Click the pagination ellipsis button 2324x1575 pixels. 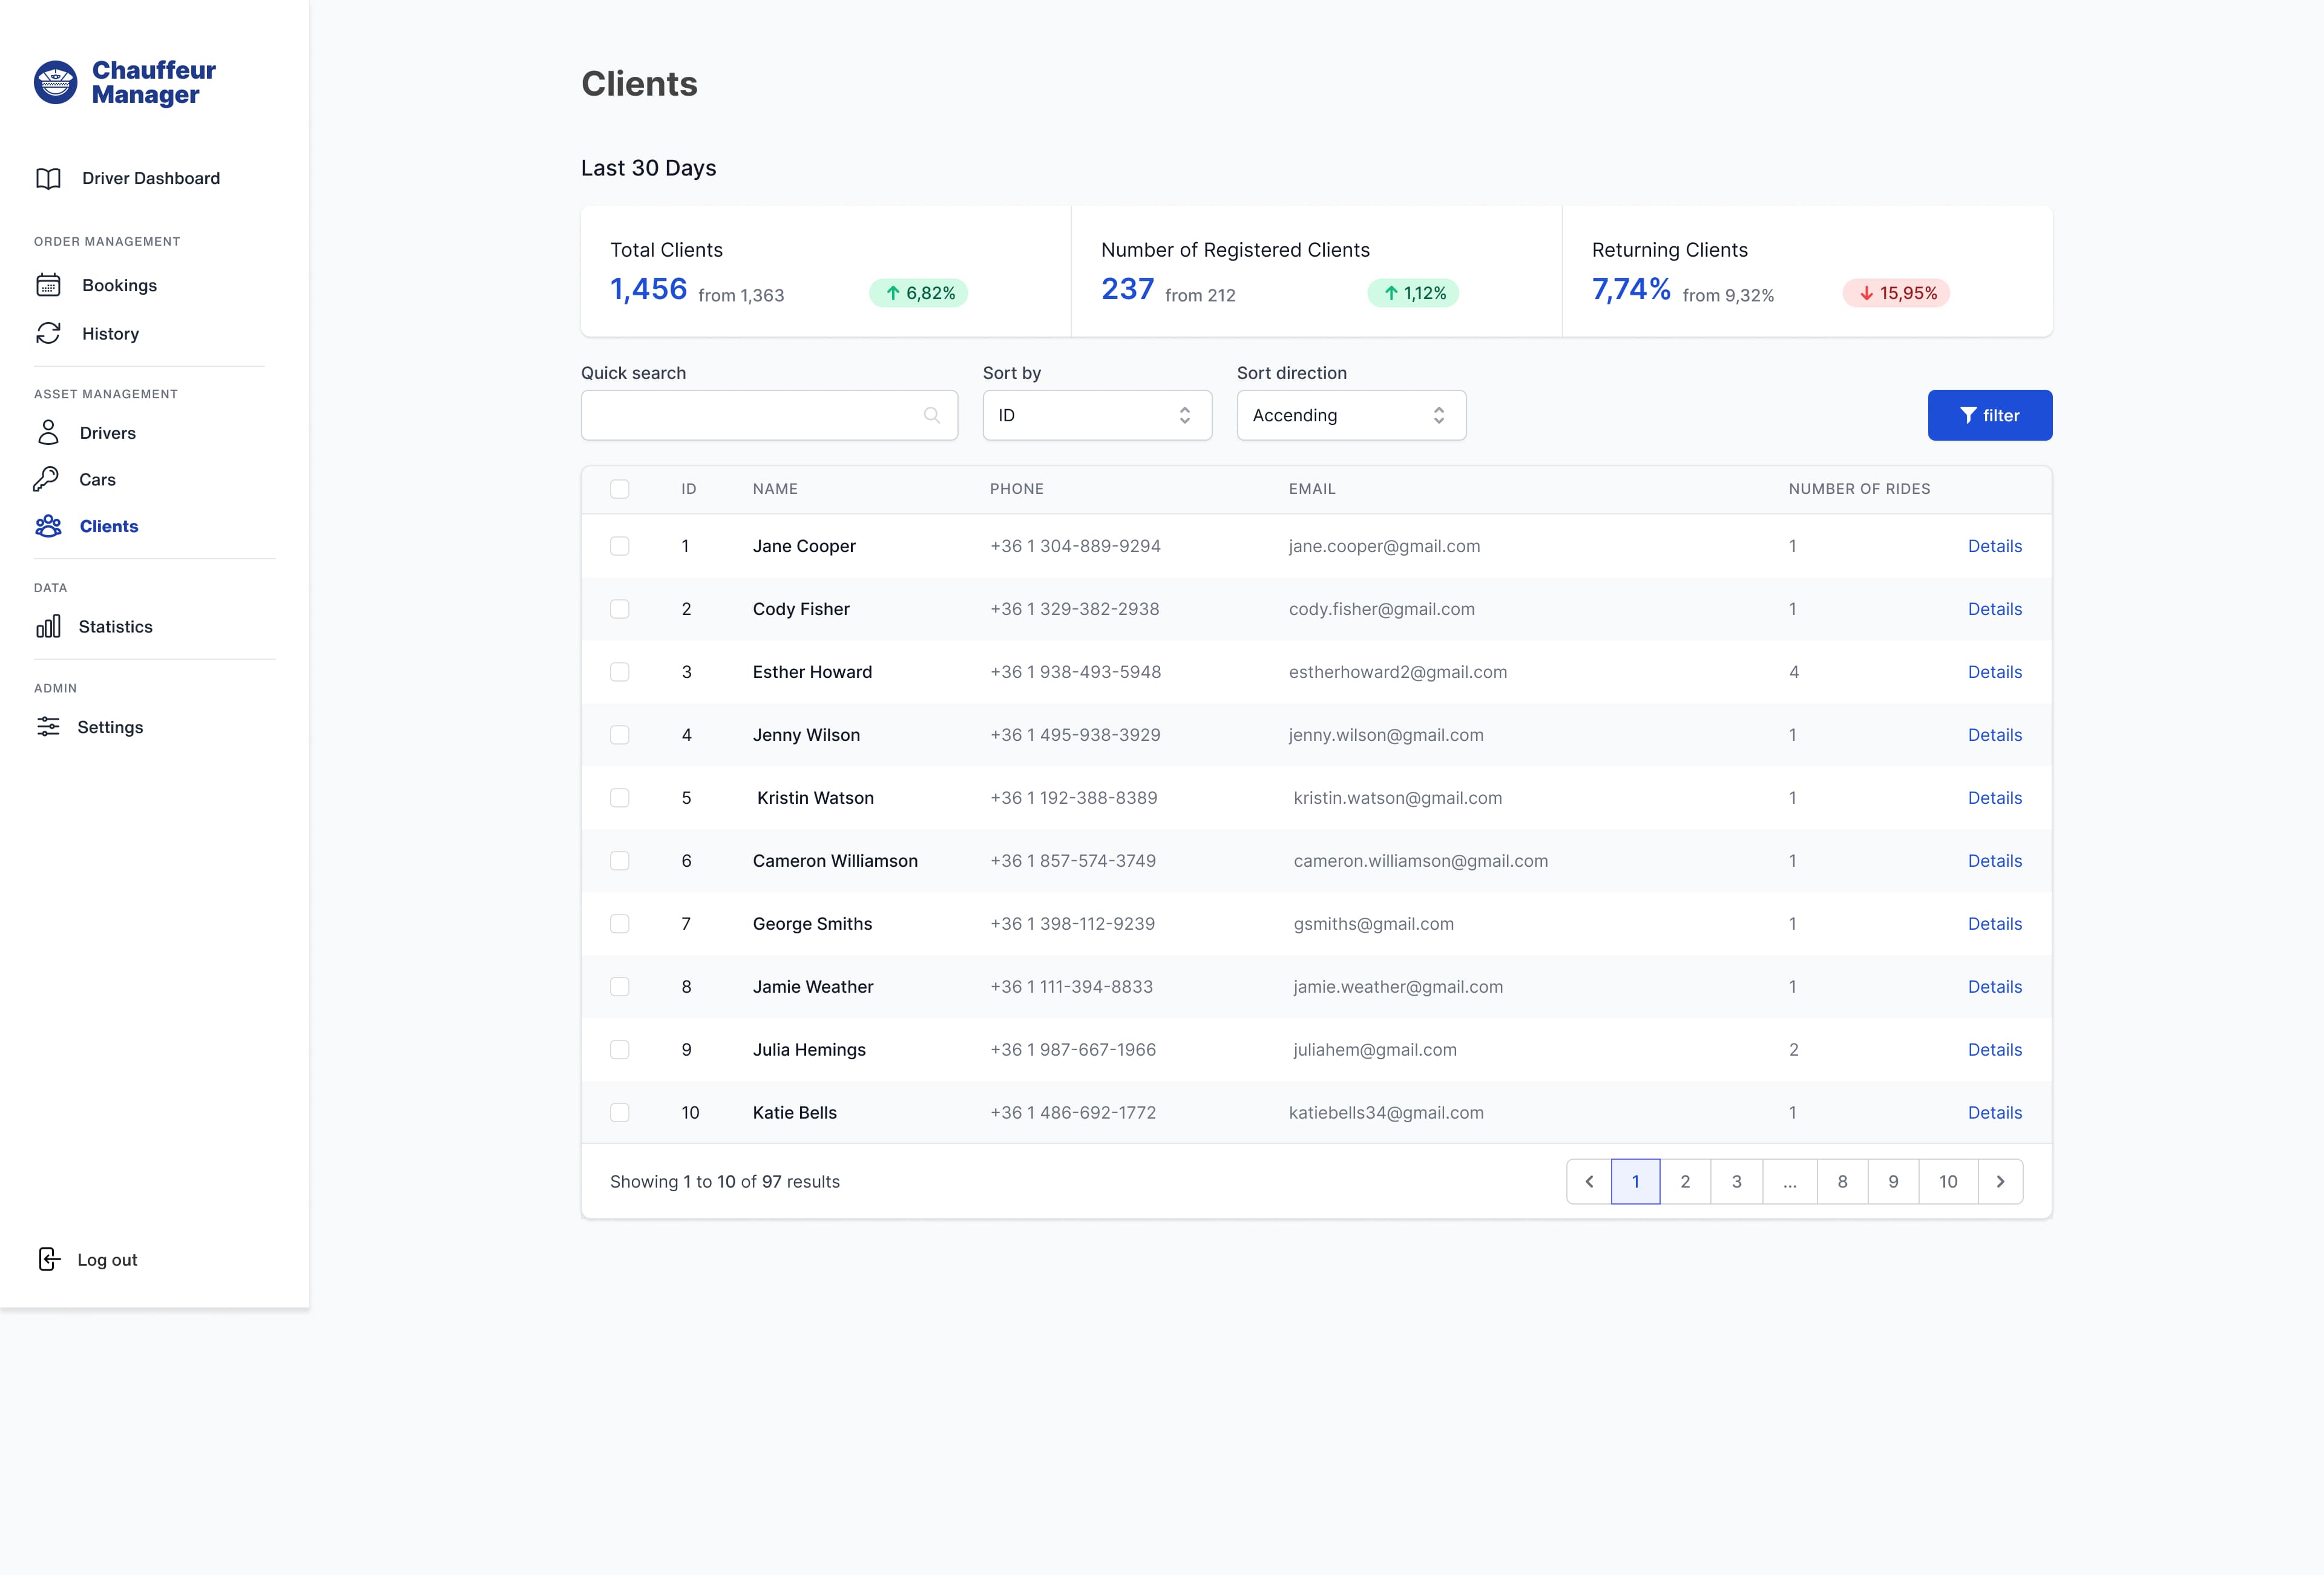click(x=1790, y=1182)
